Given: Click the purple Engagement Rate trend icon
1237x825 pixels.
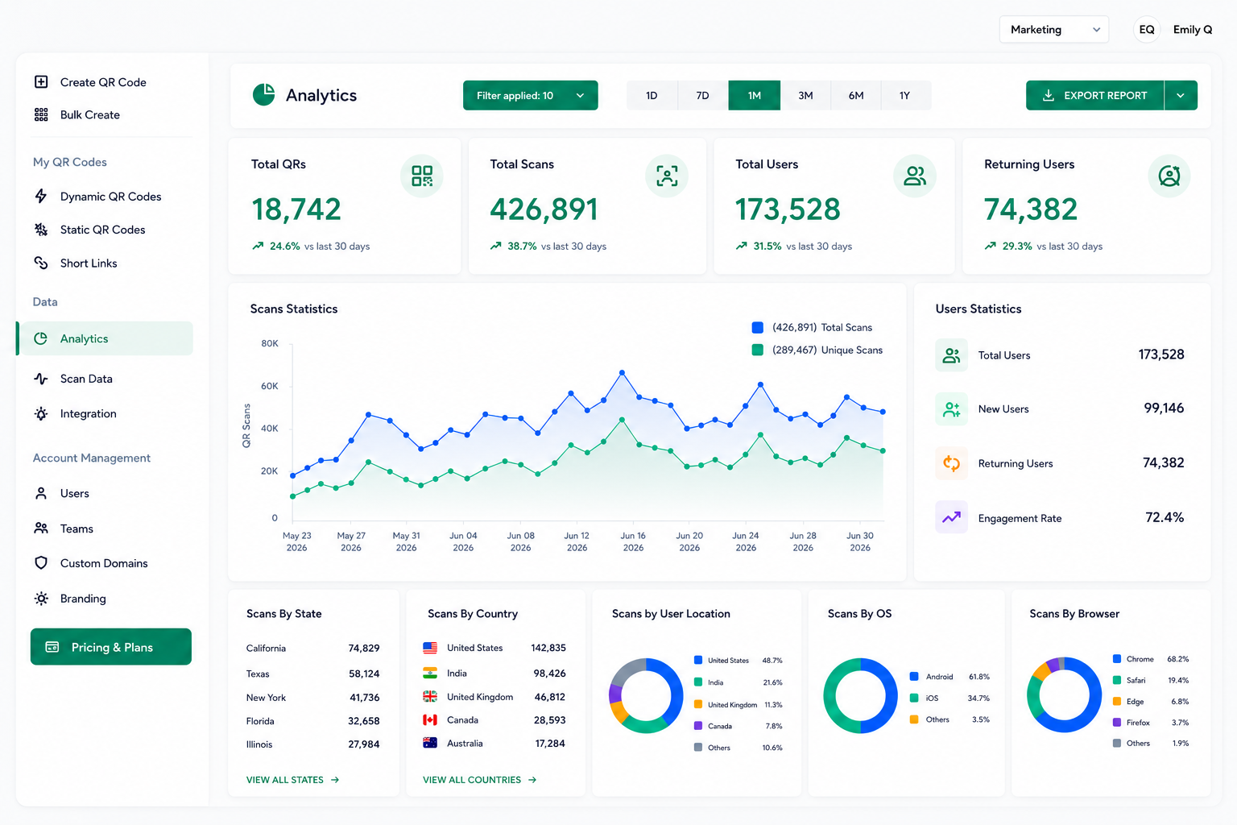Looking at the screenshot, I should (x=951, y=517).
